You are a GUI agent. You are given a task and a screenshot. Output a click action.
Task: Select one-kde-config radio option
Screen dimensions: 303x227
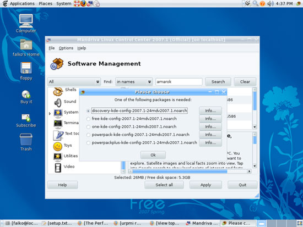pyautogui.click(x=88, y=127)
